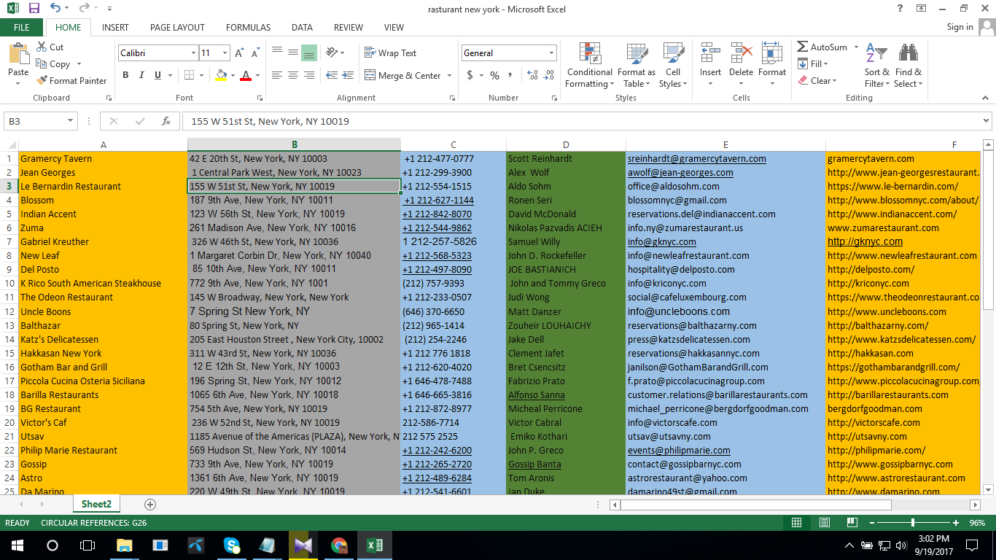
Task: Switch to the FORMULAS ribbon tab
Action: 248,28
